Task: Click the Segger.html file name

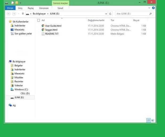Action: coord(51,30)
